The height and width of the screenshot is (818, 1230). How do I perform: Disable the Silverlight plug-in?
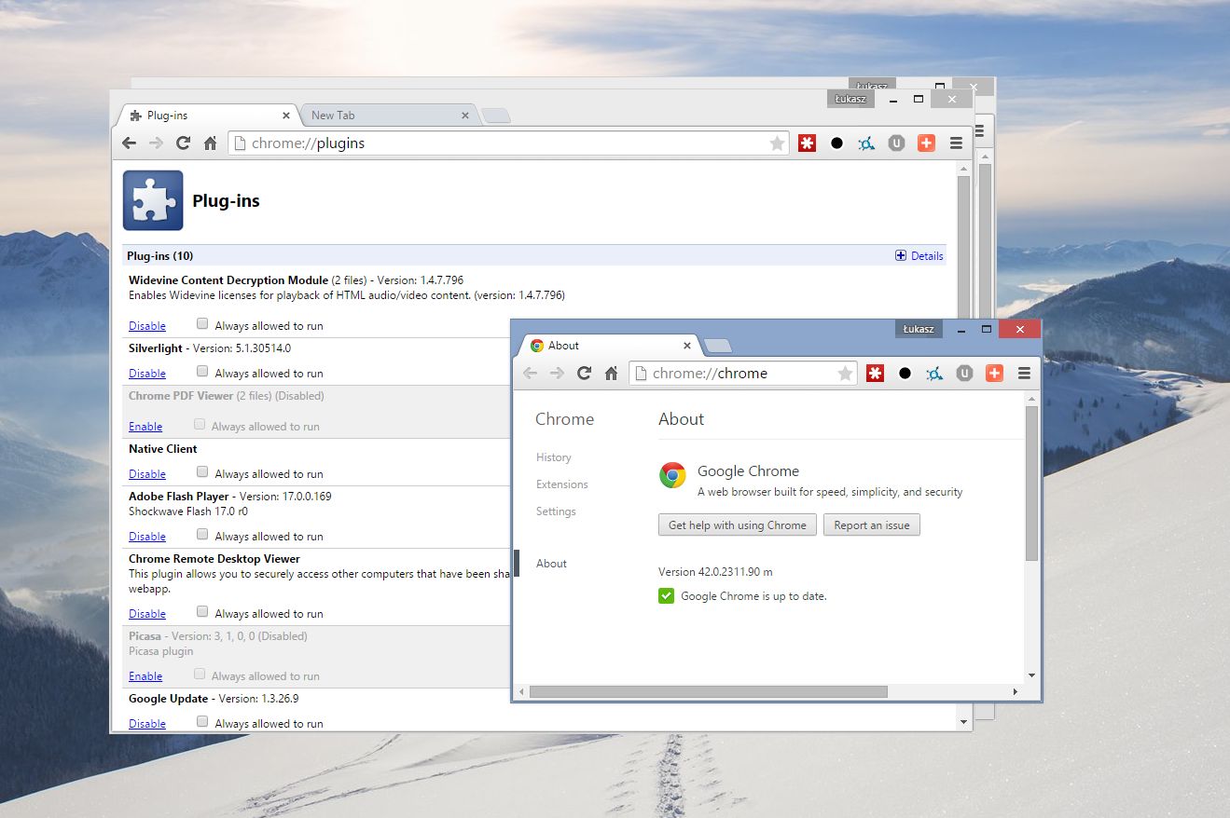[x=147, y=374]
